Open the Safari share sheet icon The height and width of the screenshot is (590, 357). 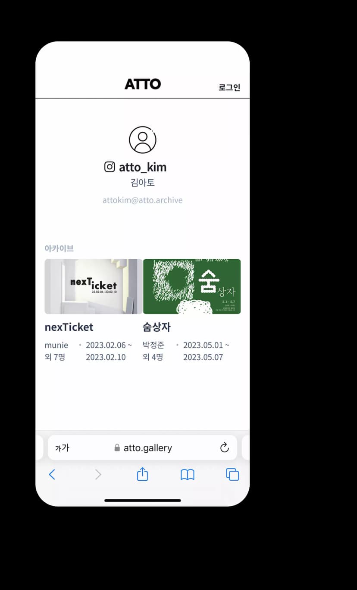(x=142, y=474)
